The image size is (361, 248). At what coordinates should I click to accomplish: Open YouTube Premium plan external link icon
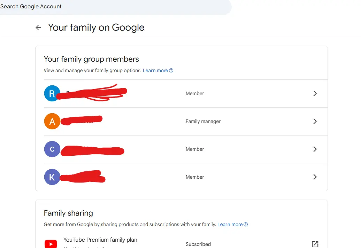coord(315,244)
